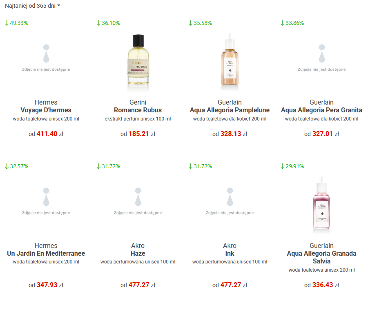Screen dimensions: 379x319
Task: Click the Aqua Allegoria Pamplelune bottle image
Action: (230, 62)
